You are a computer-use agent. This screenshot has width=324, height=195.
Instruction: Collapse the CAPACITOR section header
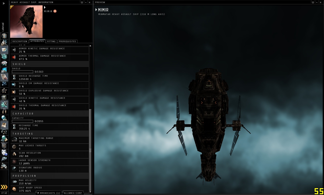(x=50, y=114)
